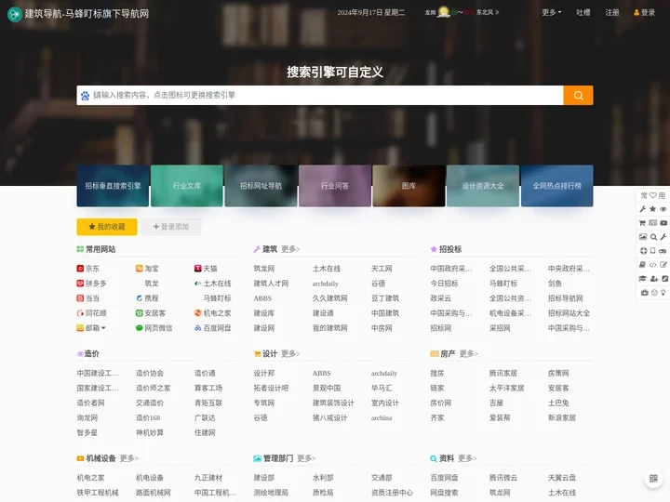Viewport: 670px width, 502px height.
Task: Click the smiley face icon in side panel
Action: (x=654, y=293)
